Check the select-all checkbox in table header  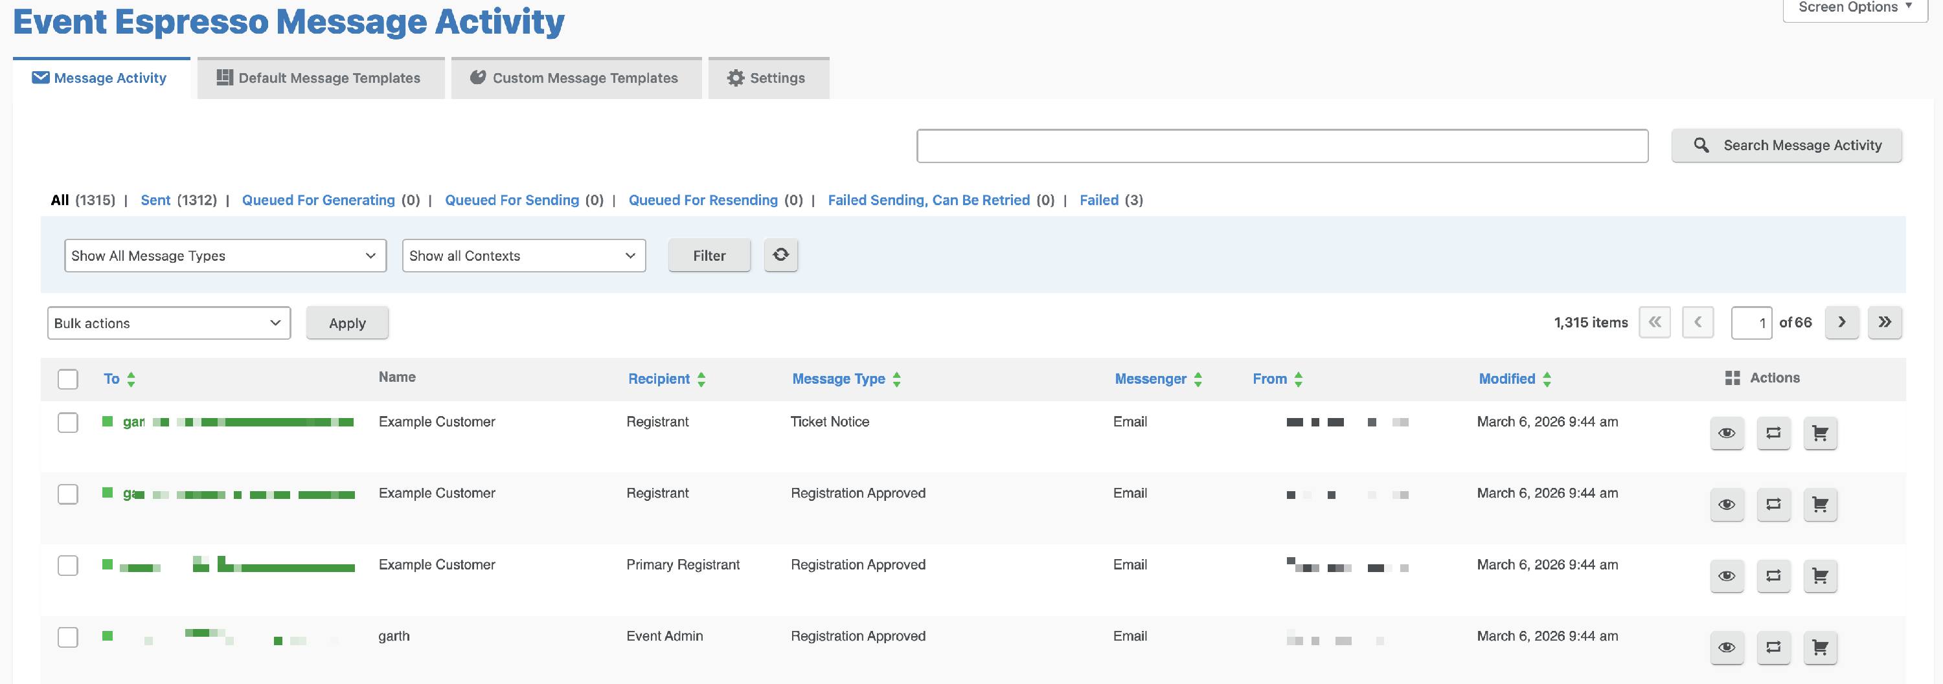tap(68, 379)
